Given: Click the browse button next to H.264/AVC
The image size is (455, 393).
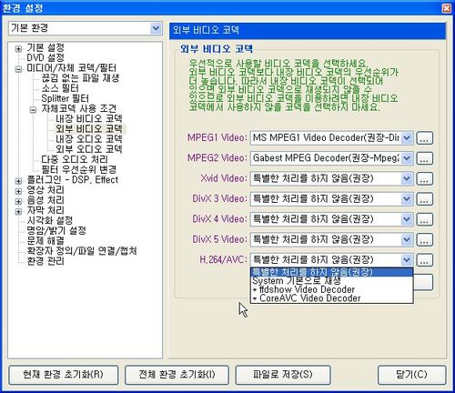Looking at the screenshot, I should (424, 260).
